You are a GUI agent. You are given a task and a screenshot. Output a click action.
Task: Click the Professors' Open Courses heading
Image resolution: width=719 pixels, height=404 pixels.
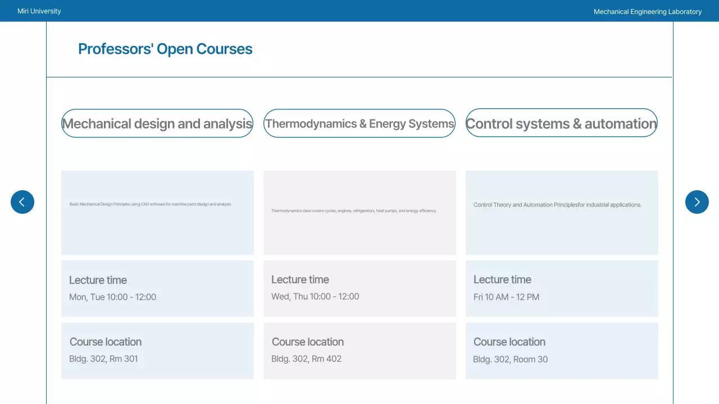pos(165,49)
